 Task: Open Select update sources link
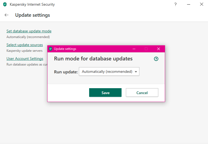coord(25,45)
